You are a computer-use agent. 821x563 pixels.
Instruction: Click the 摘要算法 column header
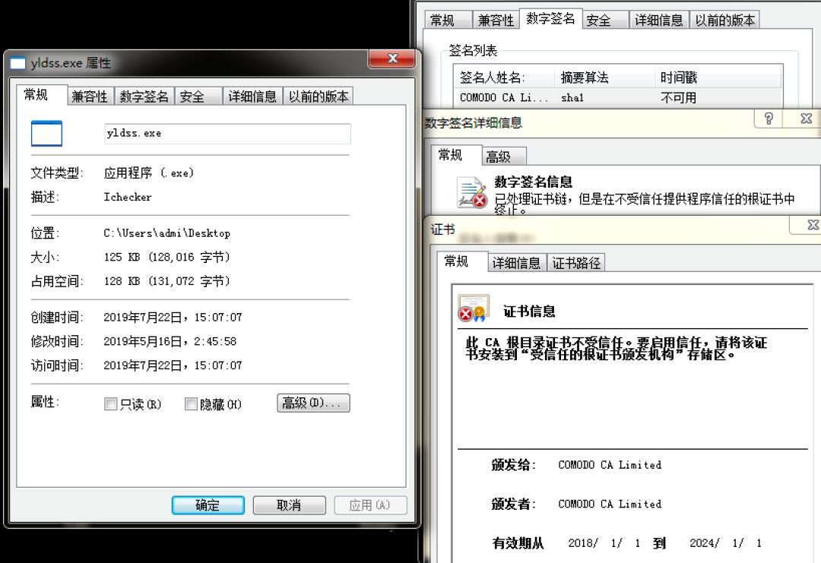[x=585, y=77]
